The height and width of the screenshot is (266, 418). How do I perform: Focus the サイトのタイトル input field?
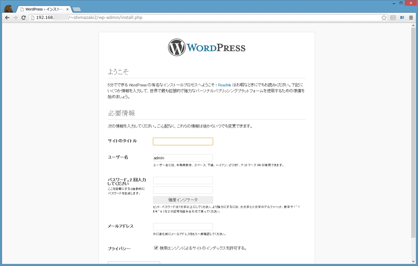183,141
